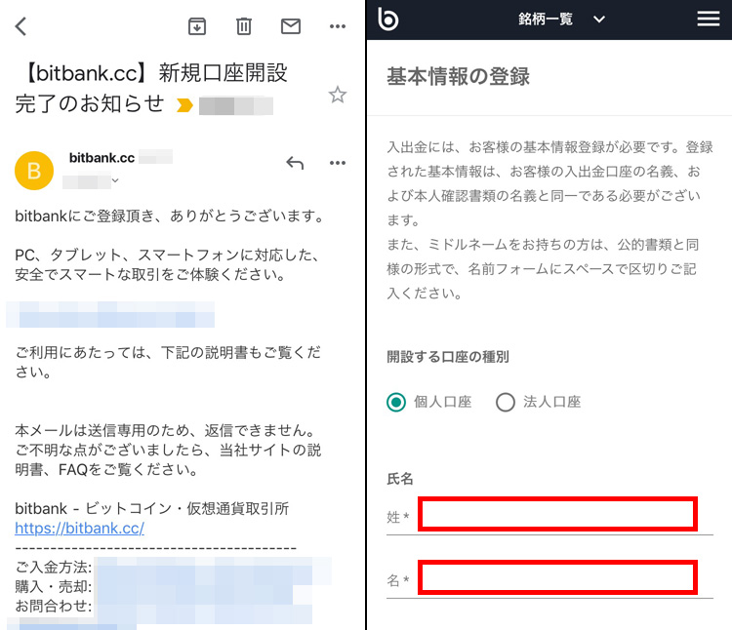Click the blurred link below the greeting text
732x630 pixels.
[x=110, y=314]
